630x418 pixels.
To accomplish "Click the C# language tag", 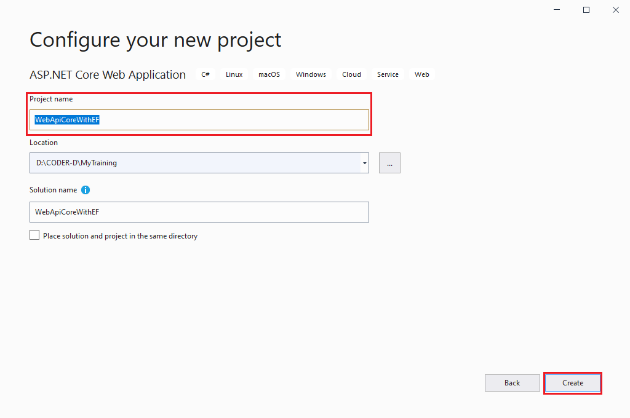I will (205, 74).
